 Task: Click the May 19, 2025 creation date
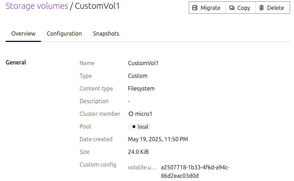click(158, 139)
